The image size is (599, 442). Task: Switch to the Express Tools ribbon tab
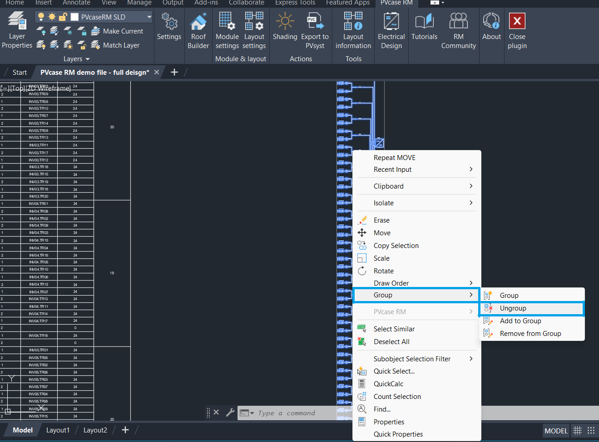pos(295,3)
